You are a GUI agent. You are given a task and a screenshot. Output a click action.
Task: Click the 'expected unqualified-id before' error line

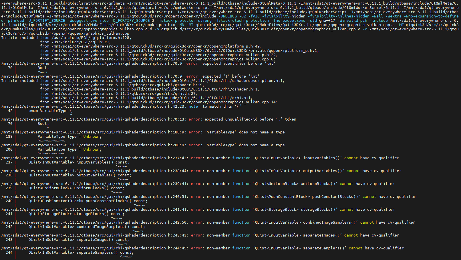[149, 119]
